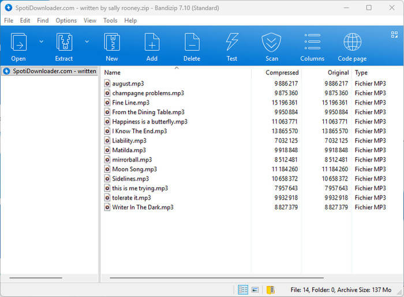This screenshot has width=404, height=297.
Task: Click the Scan shield icon
Action: [272, 42]
